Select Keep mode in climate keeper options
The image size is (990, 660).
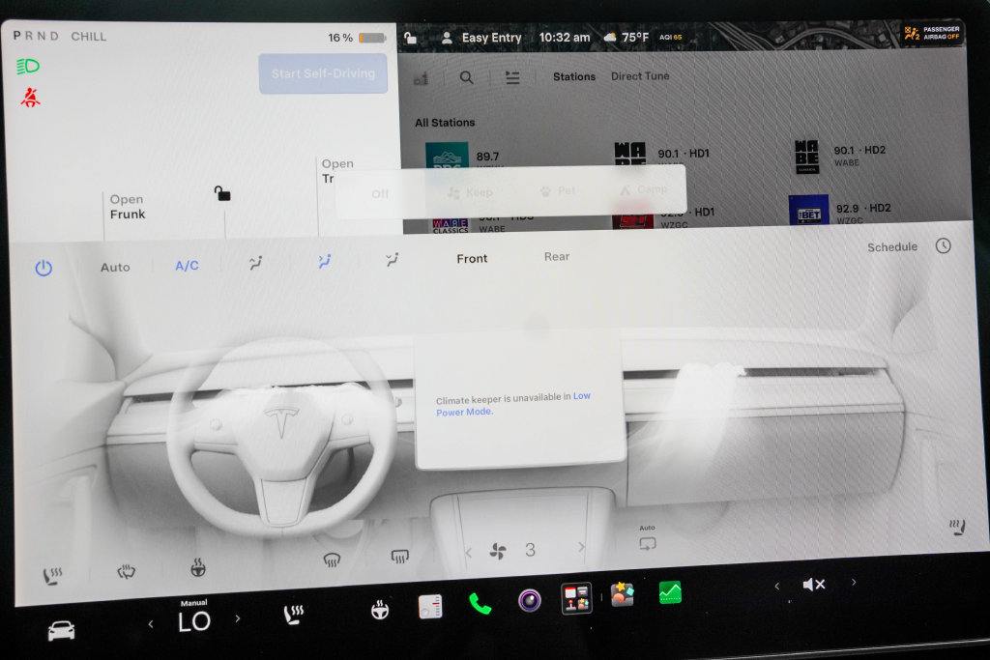point(470,192)
